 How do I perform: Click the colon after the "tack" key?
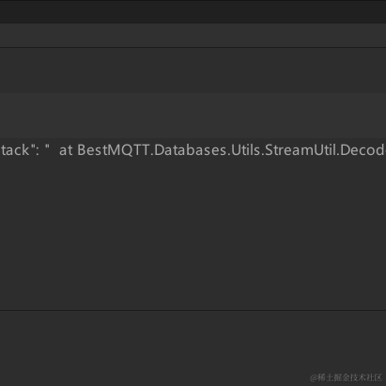coord(38,152)
